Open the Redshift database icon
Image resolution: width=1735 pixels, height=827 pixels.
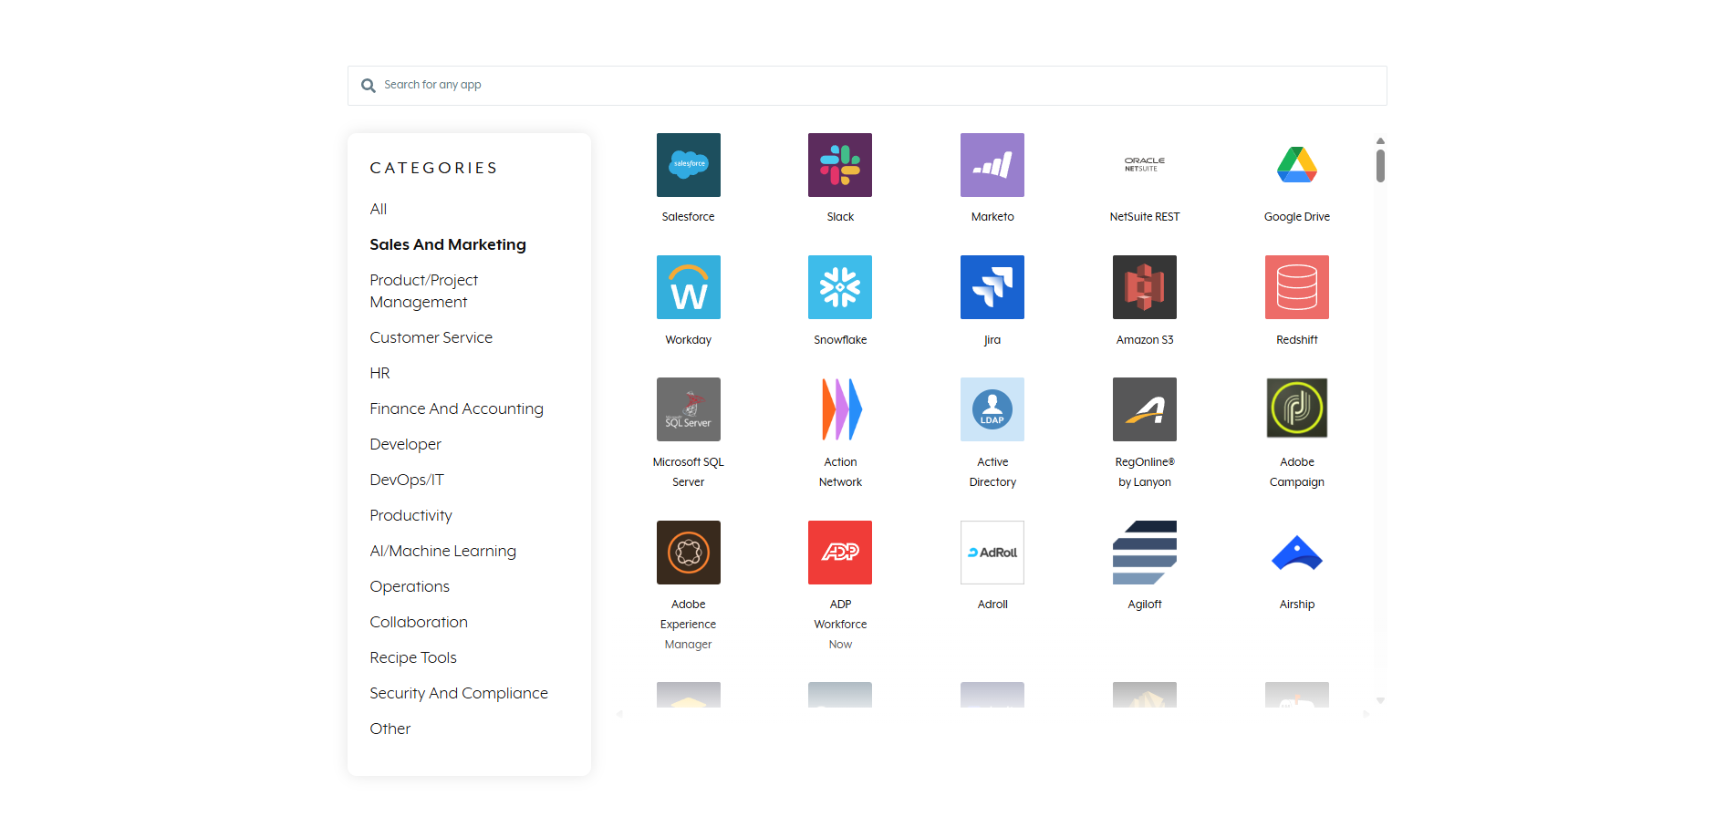point(1296,287)
